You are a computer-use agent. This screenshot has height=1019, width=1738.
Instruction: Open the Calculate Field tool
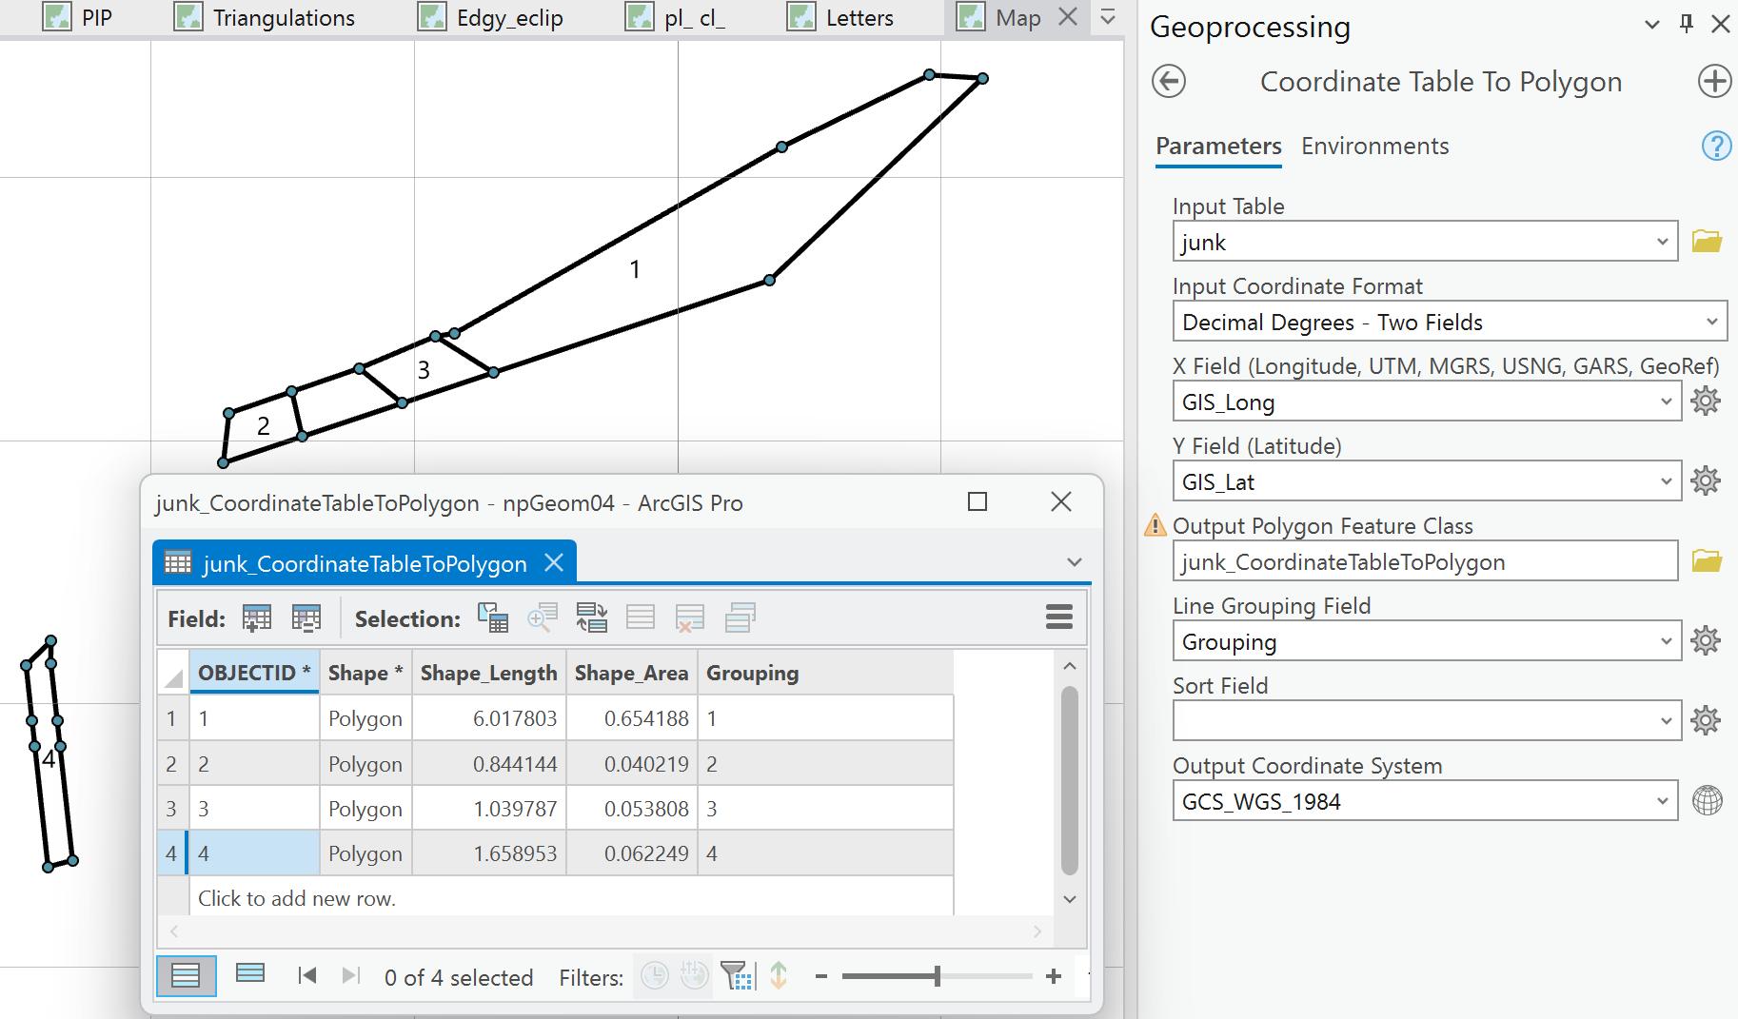click(306, 617)
